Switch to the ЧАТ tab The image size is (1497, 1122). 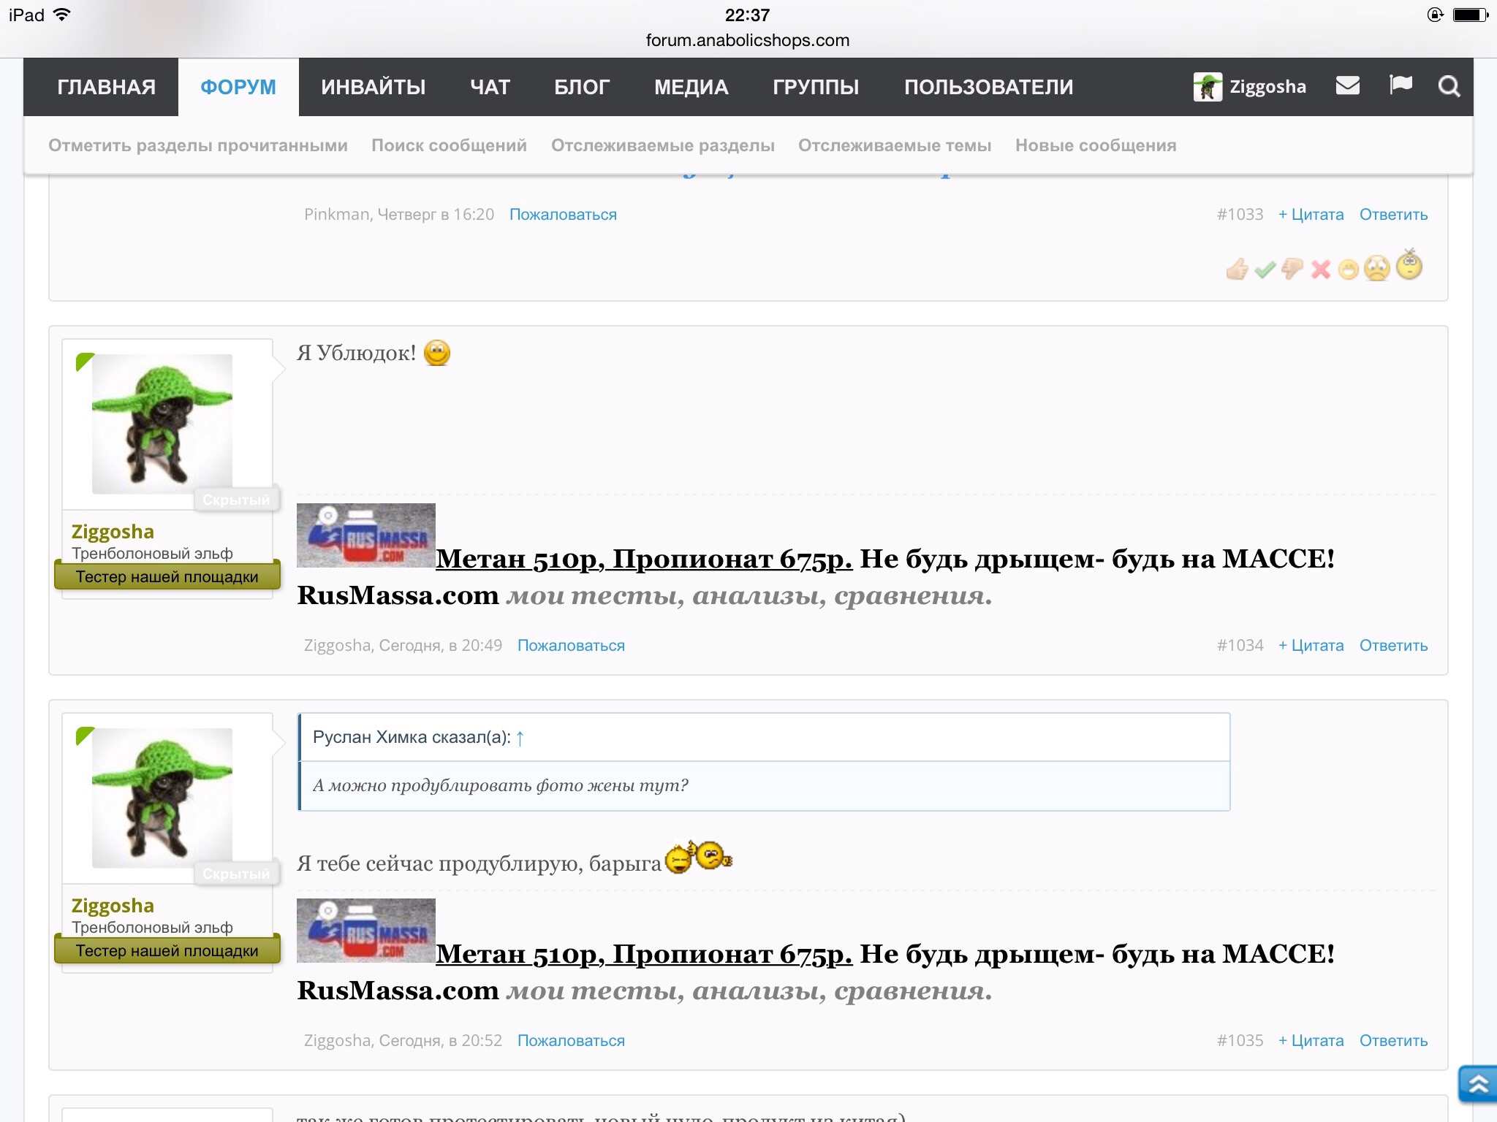[x=490, y=86]
